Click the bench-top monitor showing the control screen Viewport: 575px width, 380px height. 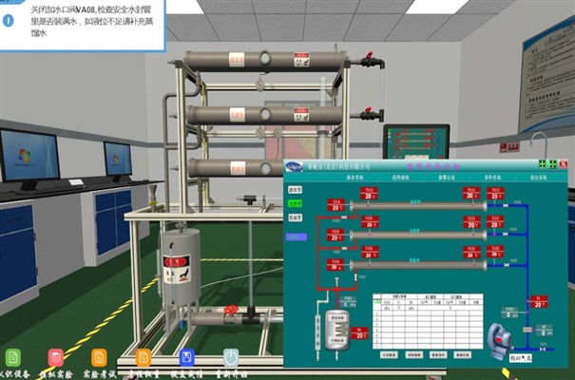416,142
